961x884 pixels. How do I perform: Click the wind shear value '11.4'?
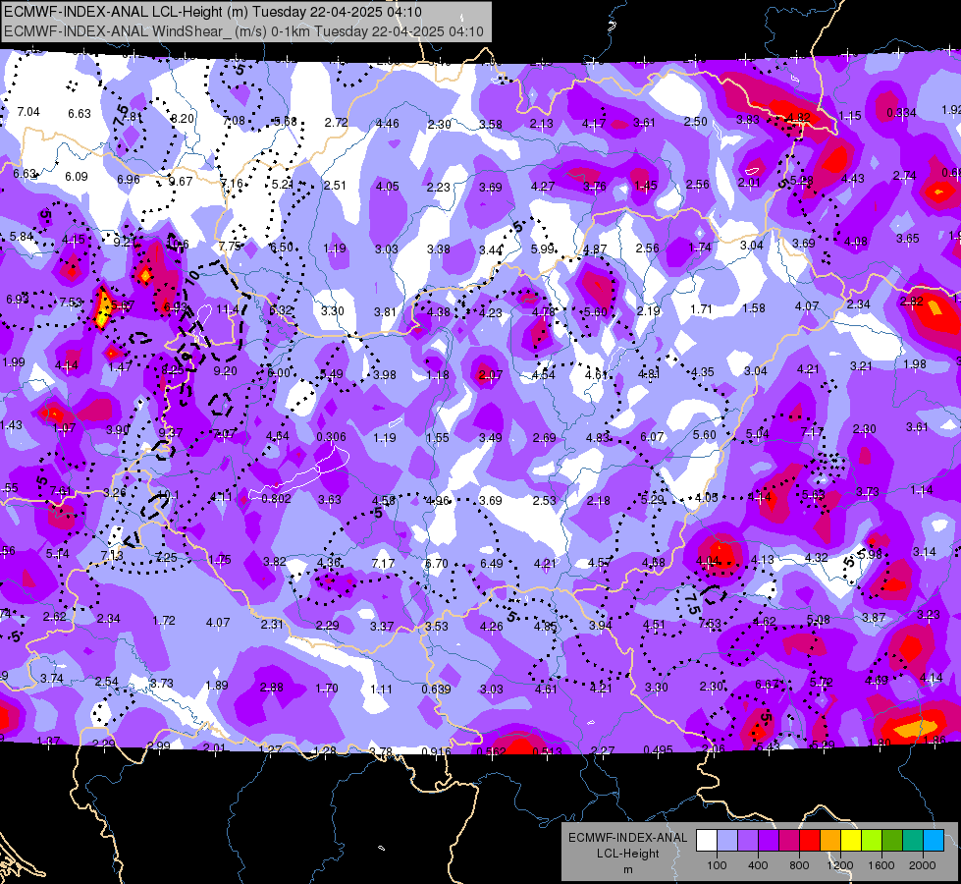pyautogui.click(x=228, y=309)
